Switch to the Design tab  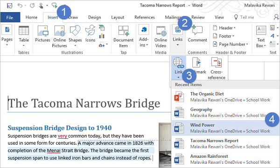pos(94,17)
